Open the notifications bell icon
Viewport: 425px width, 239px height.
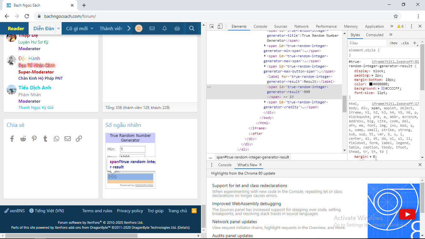click(165, 29)
